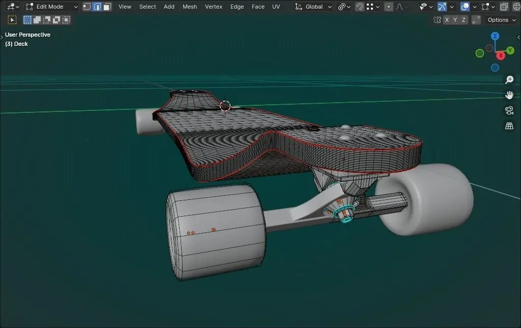Toggle the camera view icon

pyautogui.click(x=509, y=110)
